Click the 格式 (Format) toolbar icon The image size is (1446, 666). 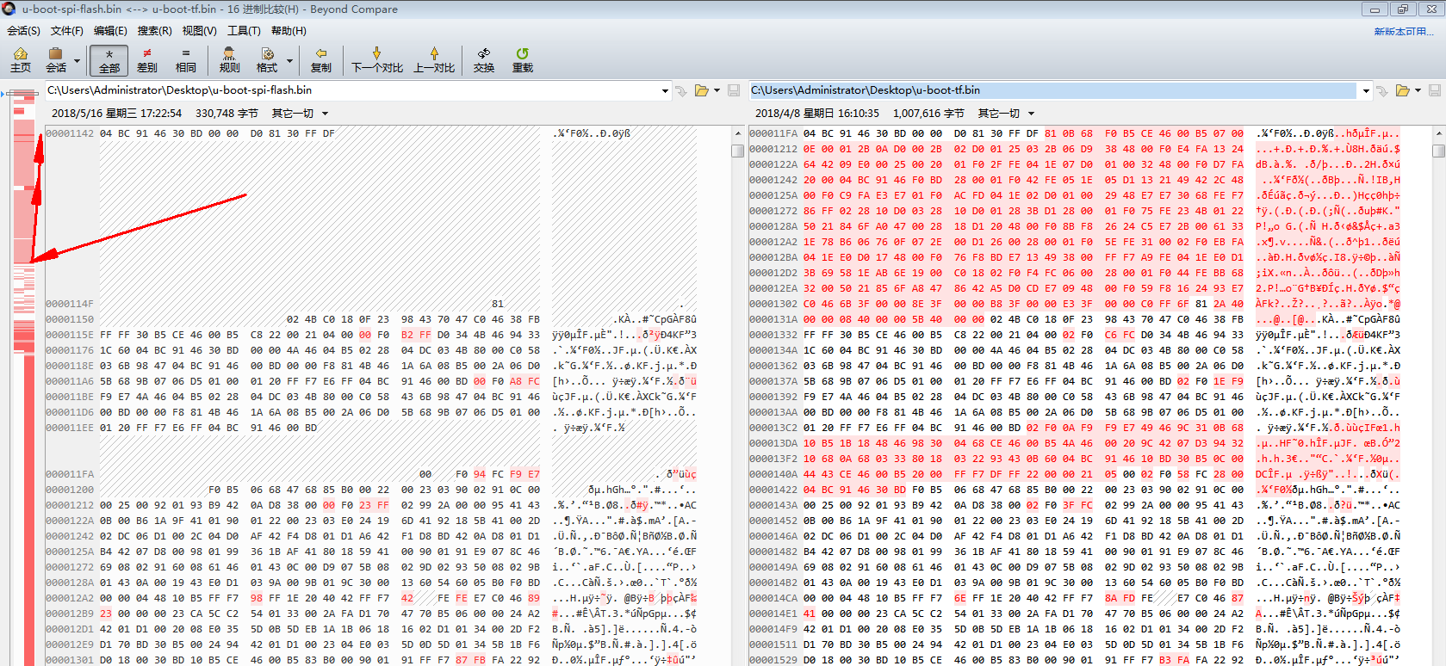click(267, 59)
